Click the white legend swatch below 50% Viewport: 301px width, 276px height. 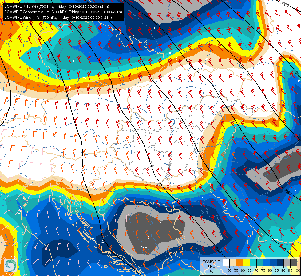pyautogui.click(x=226, y=263)
